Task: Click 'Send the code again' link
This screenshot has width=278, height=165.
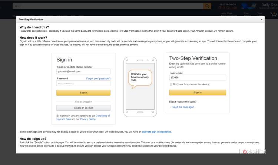Action: coord(183,107)
